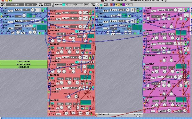Open waveform selector on red LfoC4 module

tap(85, 12)
